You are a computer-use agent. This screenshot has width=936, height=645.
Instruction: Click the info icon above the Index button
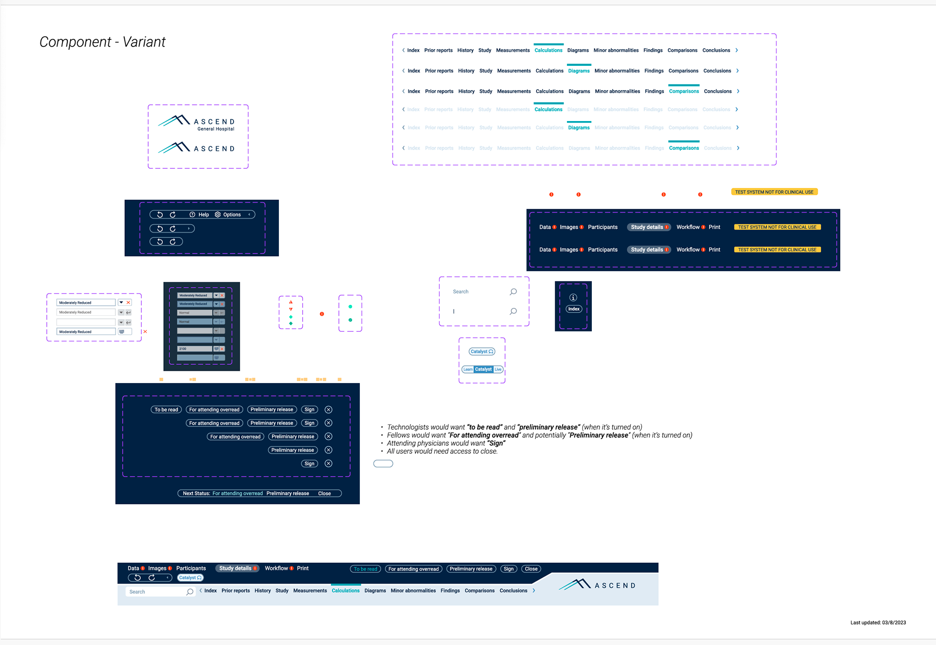coord(573,298)
